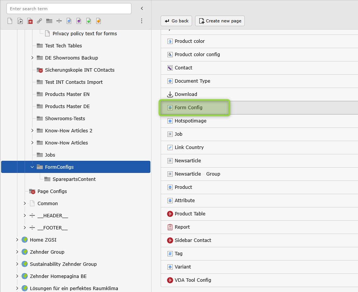Expand the __HEADER__ tree node
Image resolution: width=358 pixels, height=292 pixels.
(x=25, y=215)
